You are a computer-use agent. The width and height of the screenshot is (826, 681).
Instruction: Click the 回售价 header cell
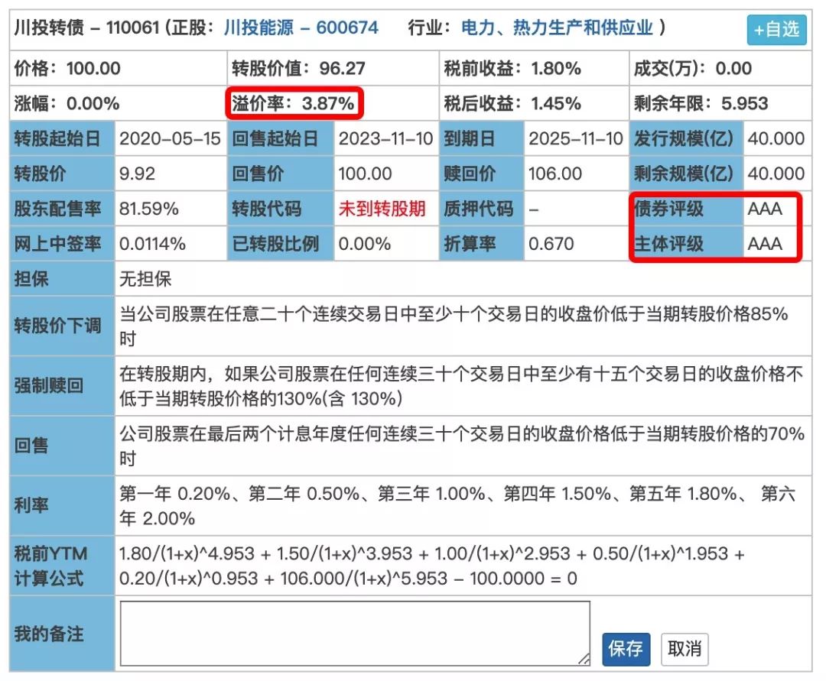click(280, 173)
